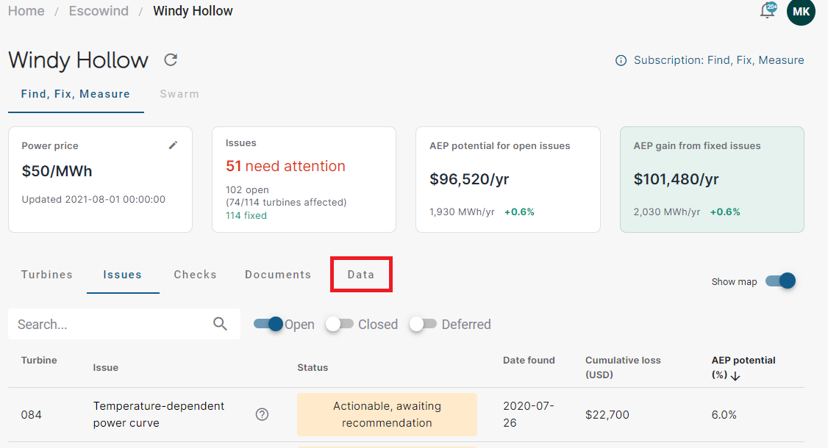Enable the Closed issues filter
The width and height of the screenshot is (828, 448).
pyautogui.click(x=340, y=324)
